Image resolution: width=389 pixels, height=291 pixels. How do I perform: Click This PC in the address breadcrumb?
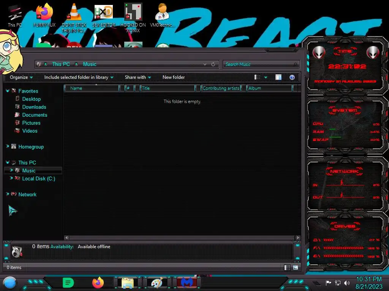(61, 64)
